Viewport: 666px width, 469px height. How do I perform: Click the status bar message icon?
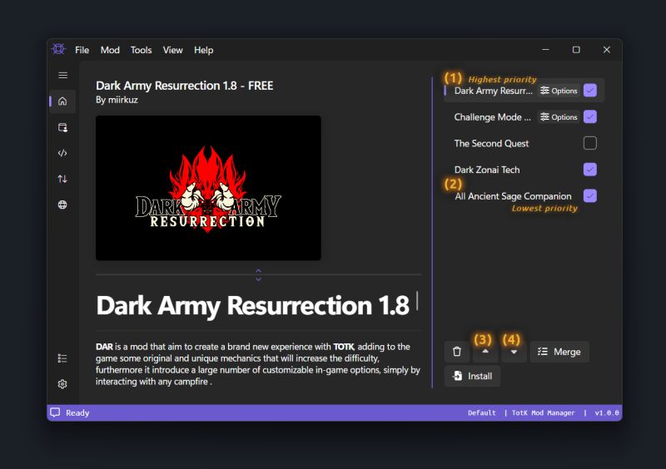pos(55,412)
